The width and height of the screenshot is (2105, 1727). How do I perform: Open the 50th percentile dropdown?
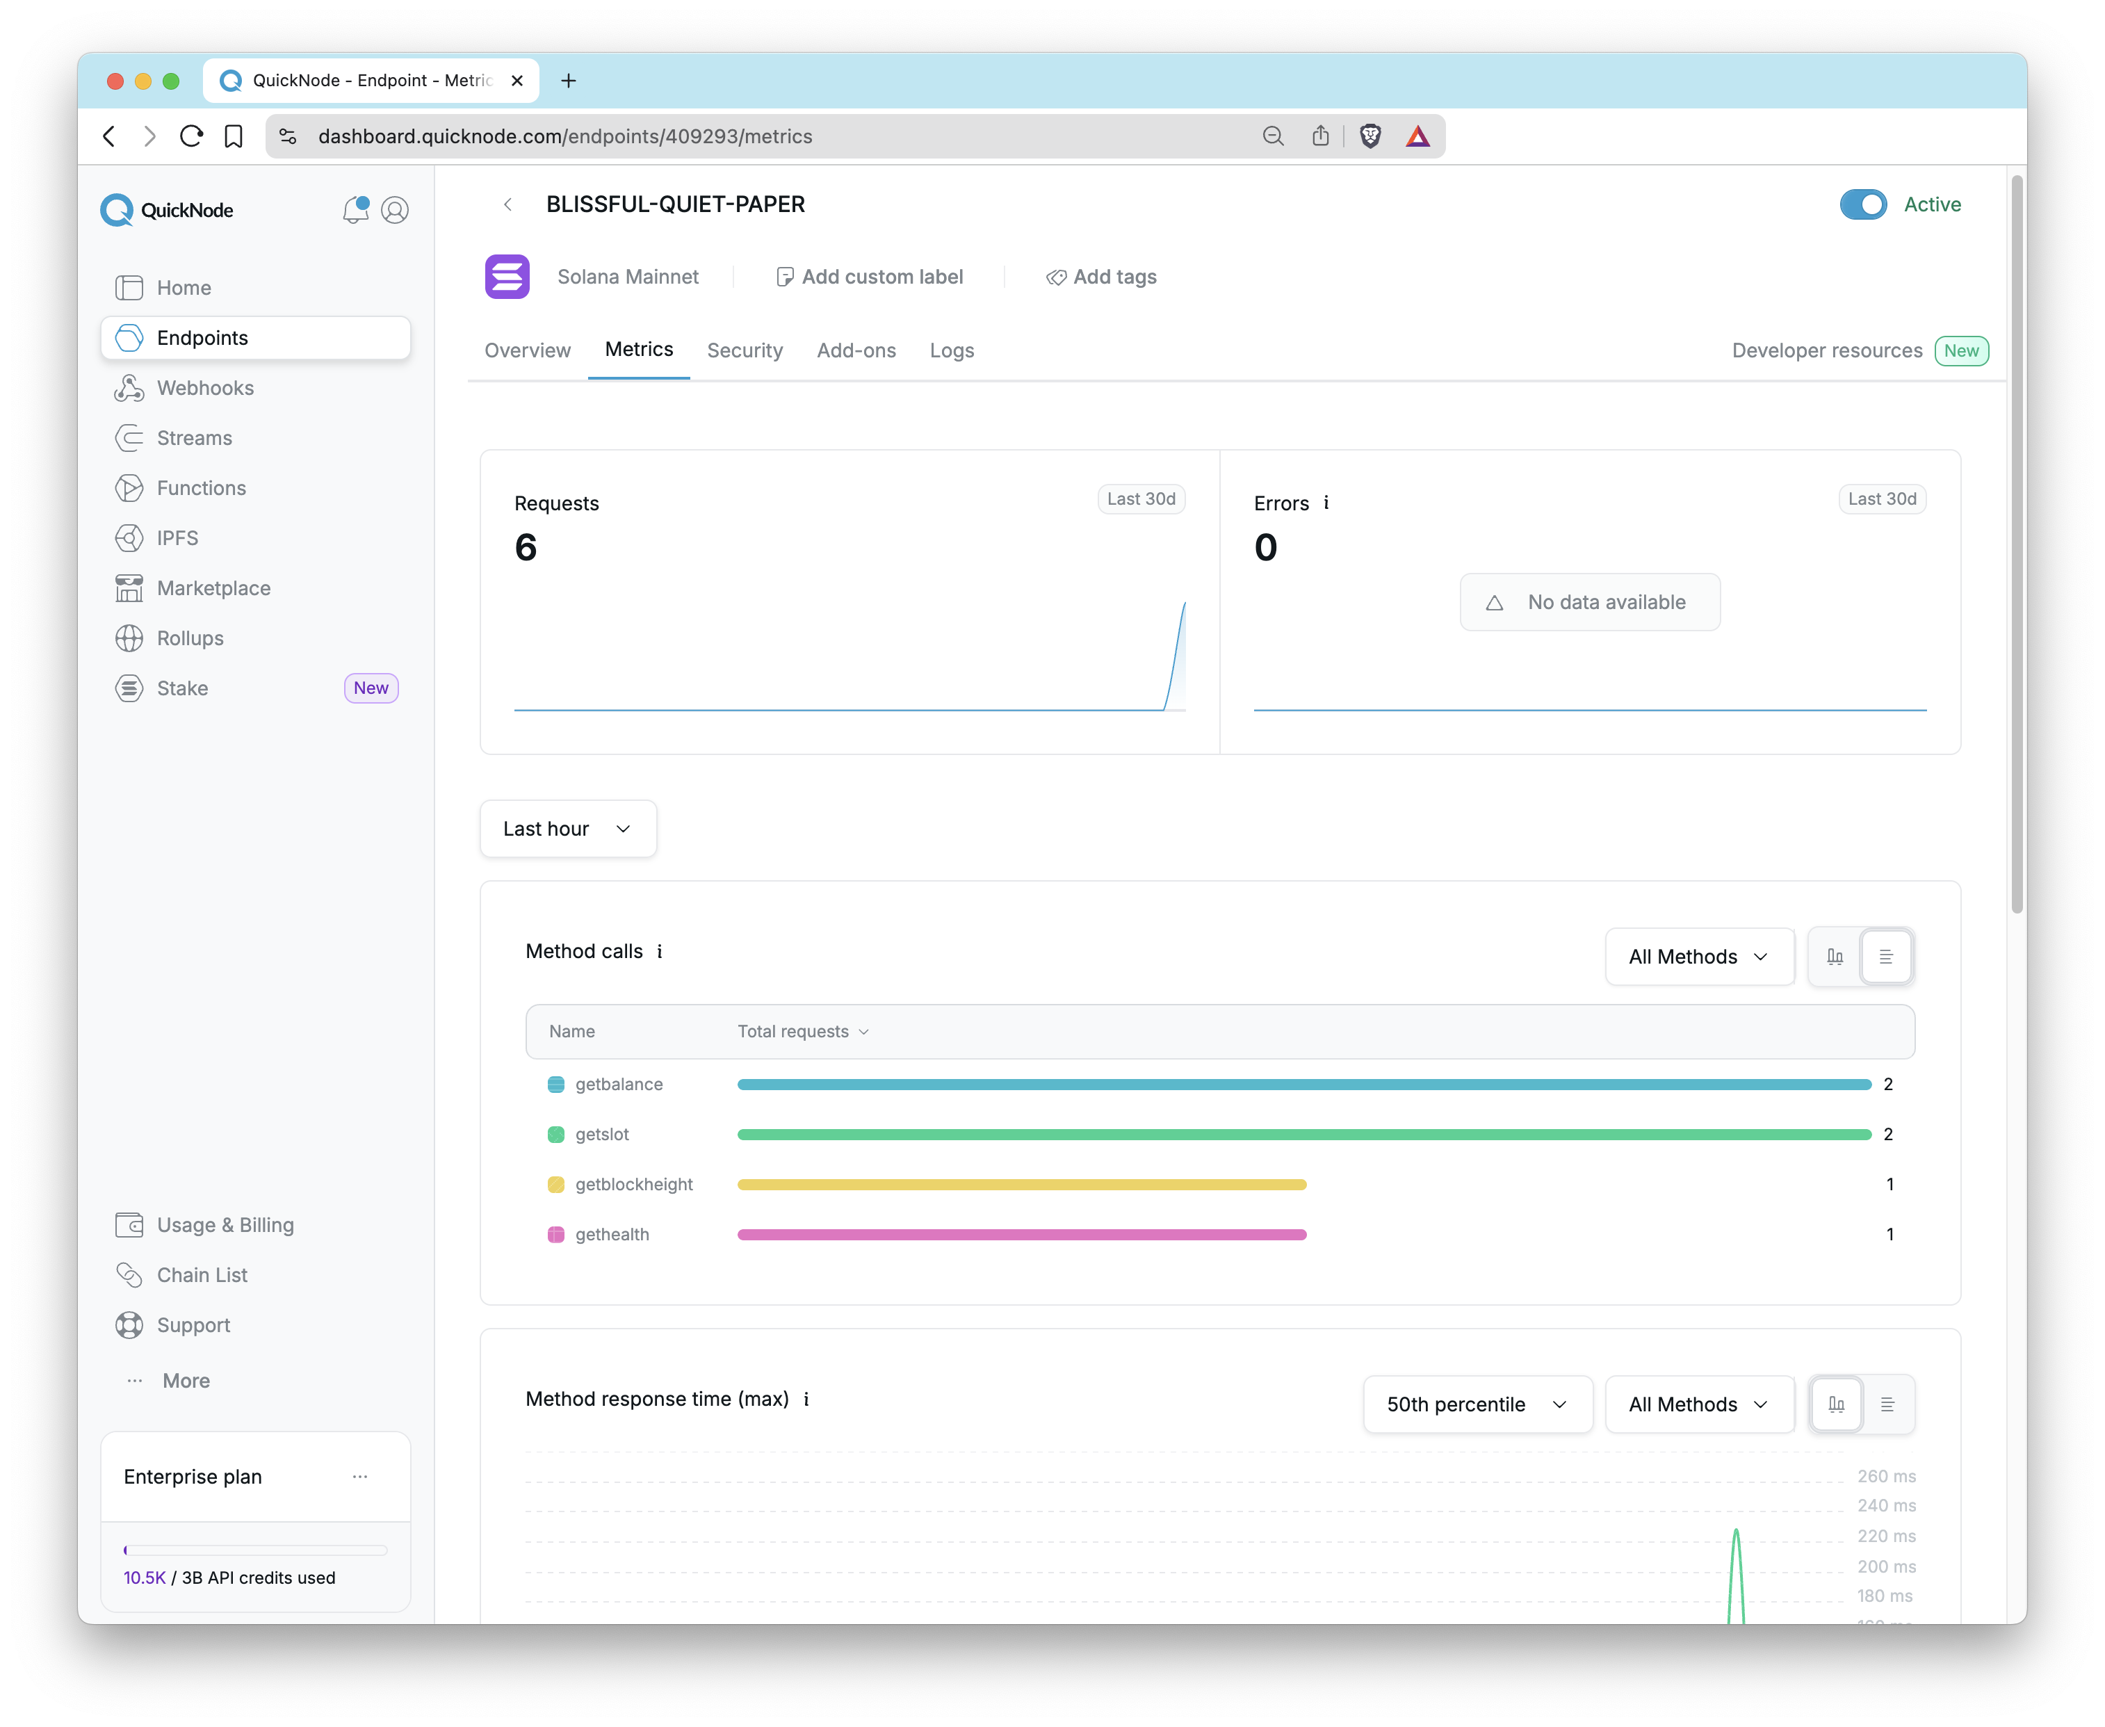[1477, 1404]
